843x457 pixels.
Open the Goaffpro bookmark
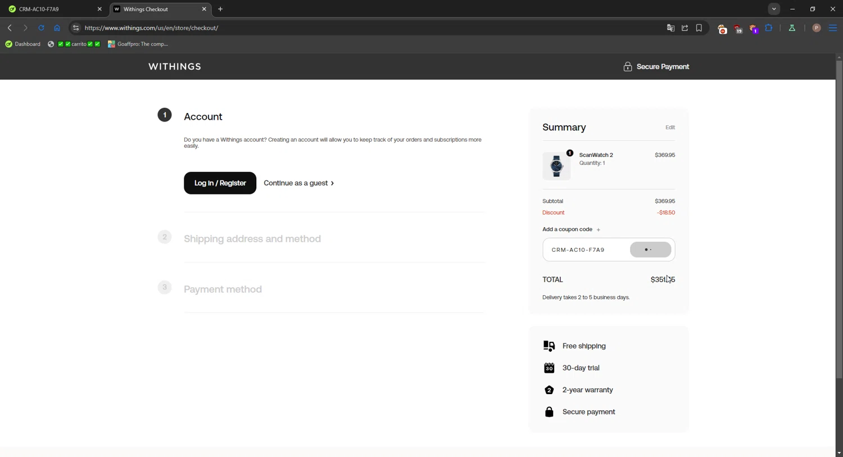pos(138,44)
